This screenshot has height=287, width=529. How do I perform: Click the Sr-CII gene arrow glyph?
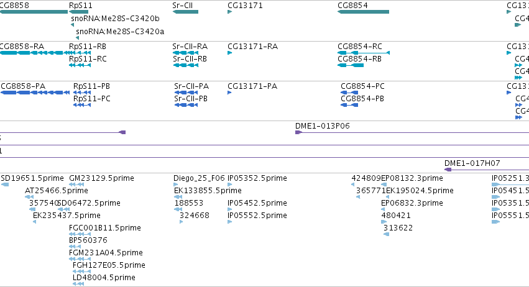[x=185, y=12]
